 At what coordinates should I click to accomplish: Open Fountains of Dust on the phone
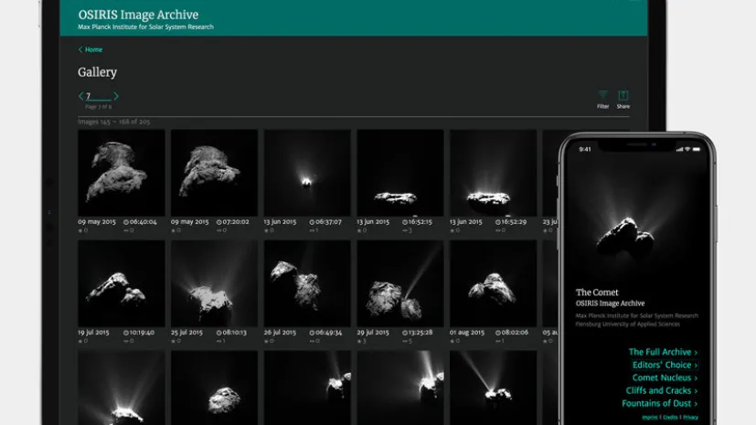pyautogui.click(x=656, y=403)
